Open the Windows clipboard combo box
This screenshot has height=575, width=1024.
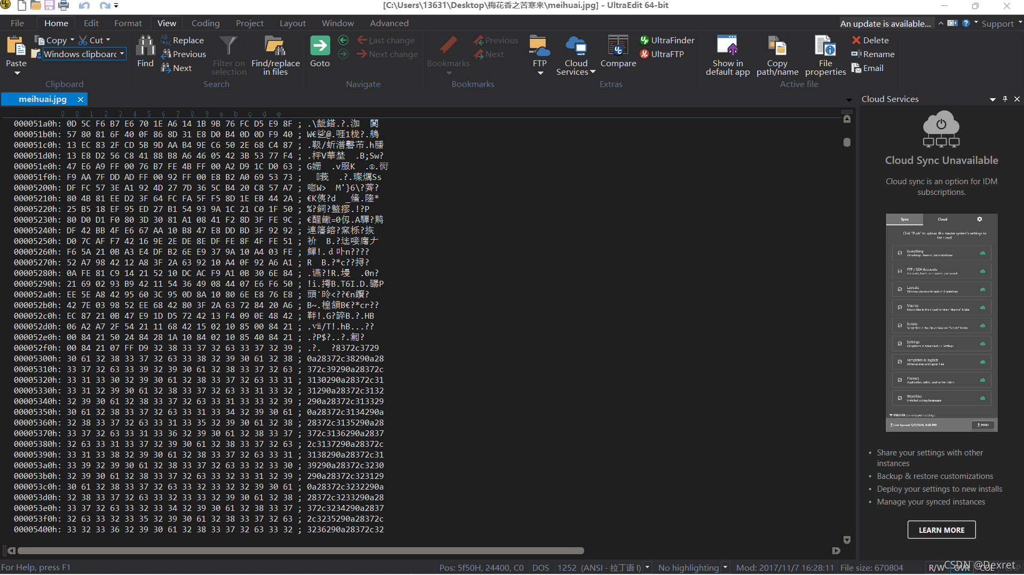(84, 54)
